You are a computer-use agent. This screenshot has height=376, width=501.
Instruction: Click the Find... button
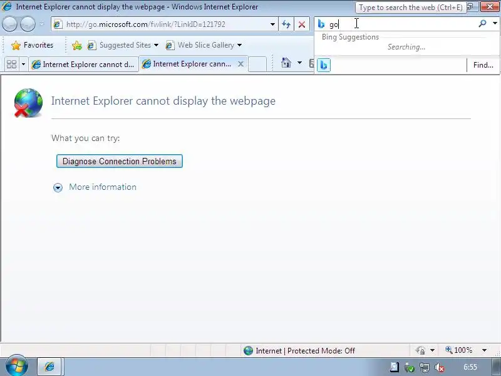click(483, 65)
